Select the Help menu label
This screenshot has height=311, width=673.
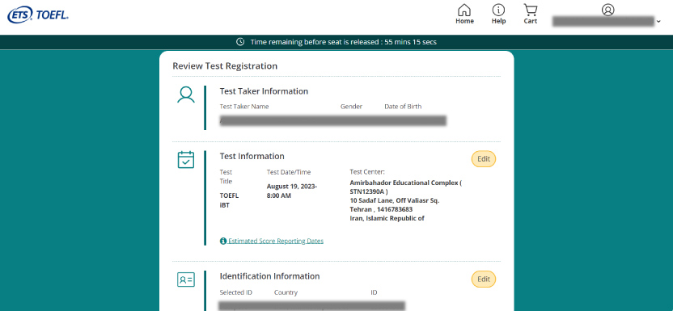pos(498,21)
